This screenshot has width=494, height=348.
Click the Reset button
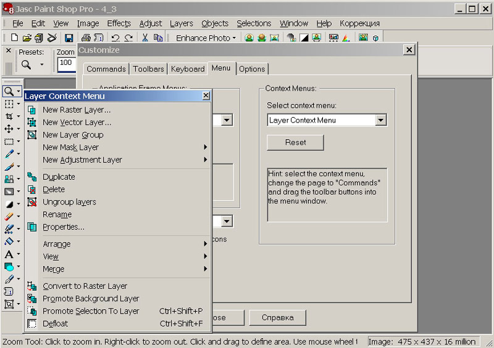[x=295, y=142]
